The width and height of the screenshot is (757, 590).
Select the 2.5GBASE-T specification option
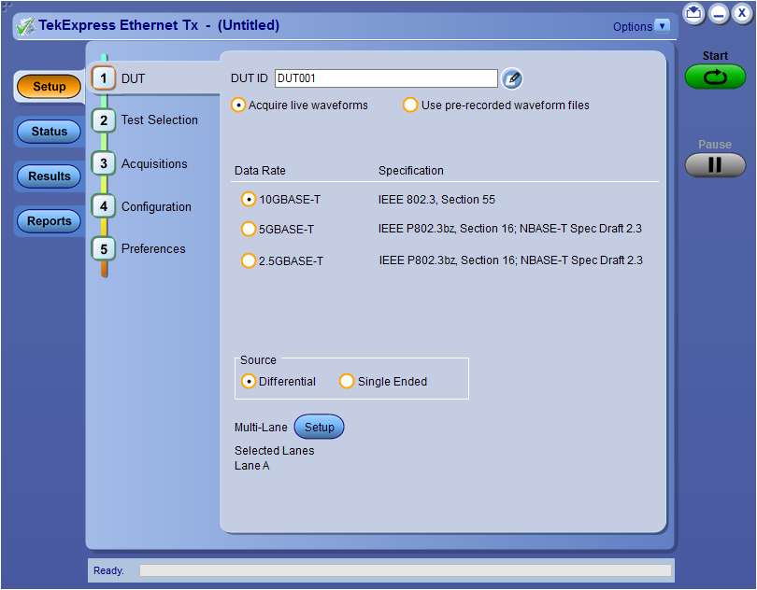pyautogui.click(x=248, y=260)
